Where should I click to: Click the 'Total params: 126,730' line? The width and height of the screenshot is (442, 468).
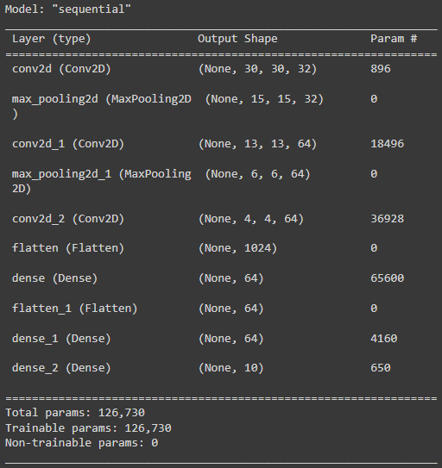click(x=75, y=413)
